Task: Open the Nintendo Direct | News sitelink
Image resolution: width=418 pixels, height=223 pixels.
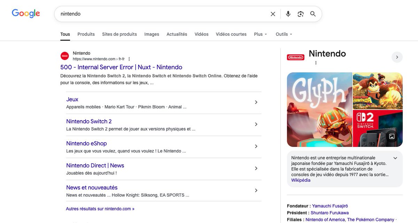Action: pos(95,165)
